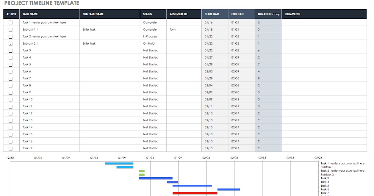Uncheck the At Risk box for Subtask 2.1
This screenshot has height=196, width=374.
coord(11,44)
